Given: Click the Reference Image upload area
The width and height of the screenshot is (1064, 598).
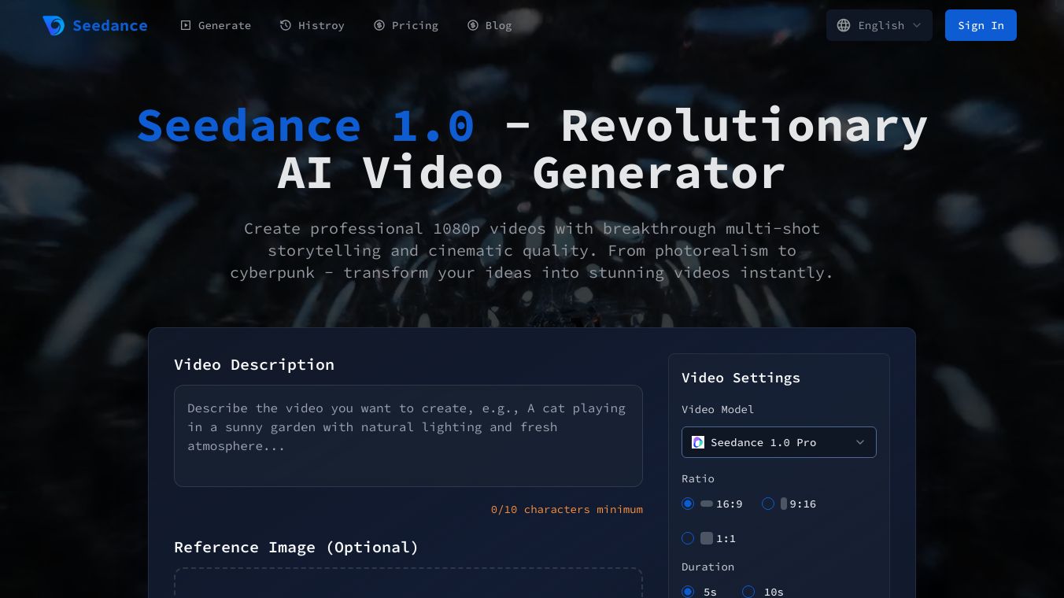Looking at the screenshot, I should click(x=408, y=583).
